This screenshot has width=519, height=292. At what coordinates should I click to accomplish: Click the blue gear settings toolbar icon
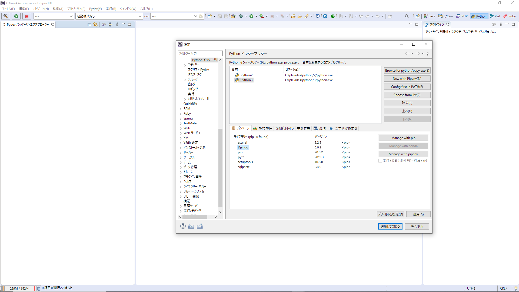(x=325, y=16)
